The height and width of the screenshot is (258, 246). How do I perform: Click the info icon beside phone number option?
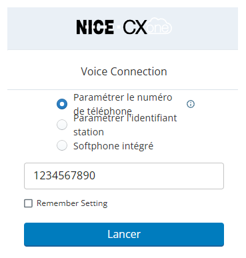point(191,104)
